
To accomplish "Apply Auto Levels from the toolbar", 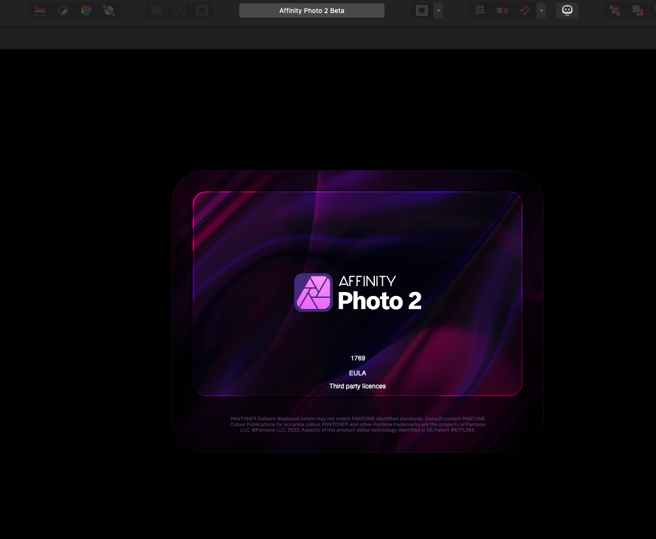I will click(x=40, y=10).
